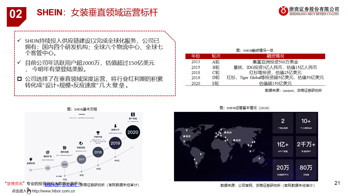This screenshot has height=196, width=348.
Task: Click the checkmark bullet before 目前公司年活跃用户
Action: coord(19,63)
